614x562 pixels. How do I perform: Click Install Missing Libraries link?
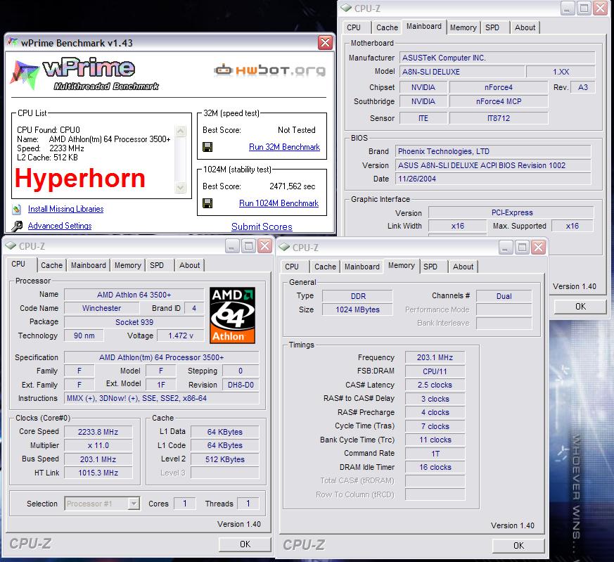coord(66,209)
